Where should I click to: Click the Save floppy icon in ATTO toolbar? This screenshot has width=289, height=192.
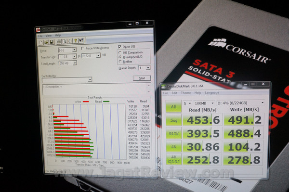52,42
